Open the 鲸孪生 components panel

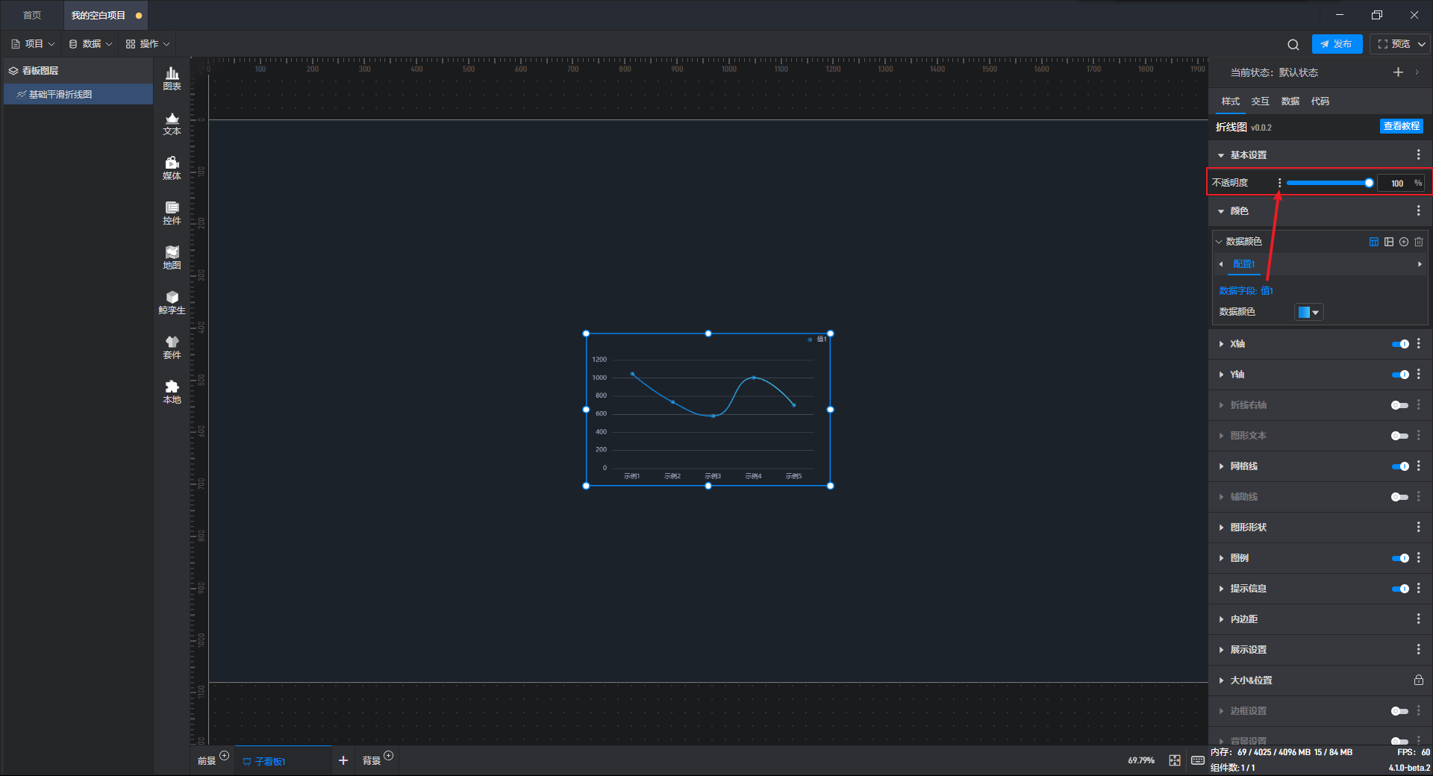[x=172, y=302]
